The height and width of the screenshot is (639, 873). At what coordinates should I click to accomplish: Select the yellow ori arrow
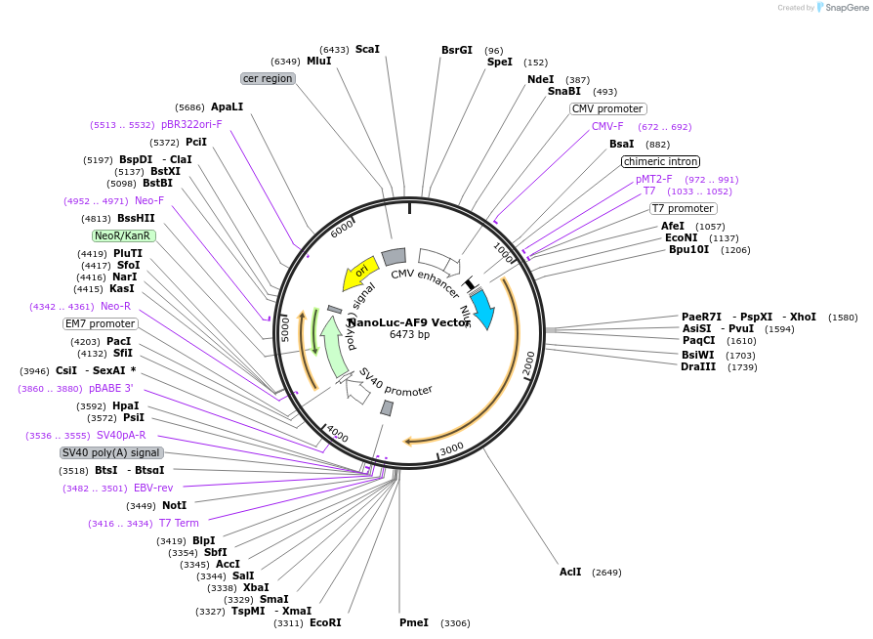point(360,272)
